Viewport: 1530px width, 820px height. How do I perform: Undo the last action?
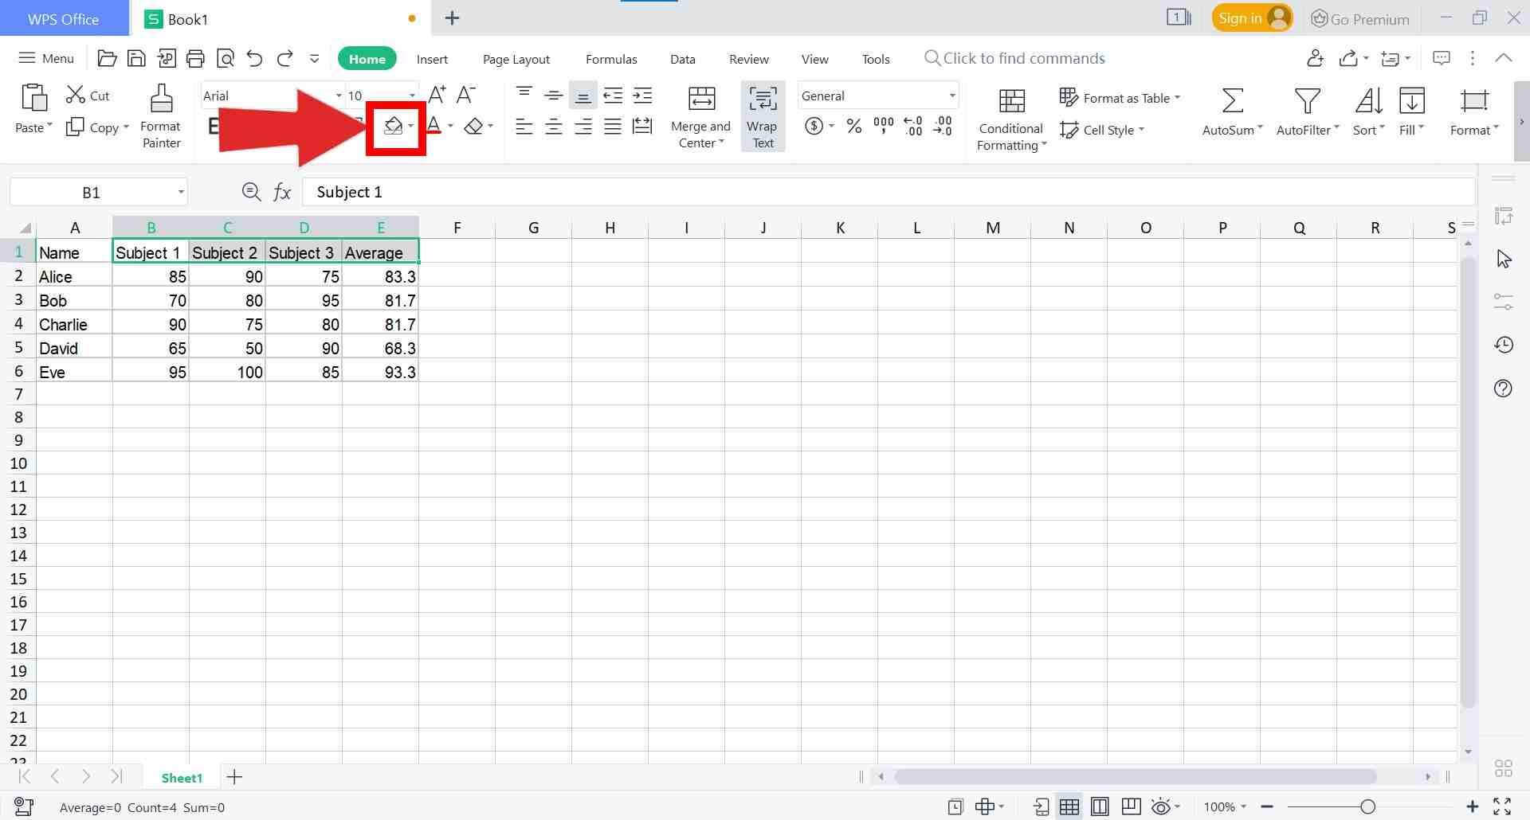coord(253,57)
